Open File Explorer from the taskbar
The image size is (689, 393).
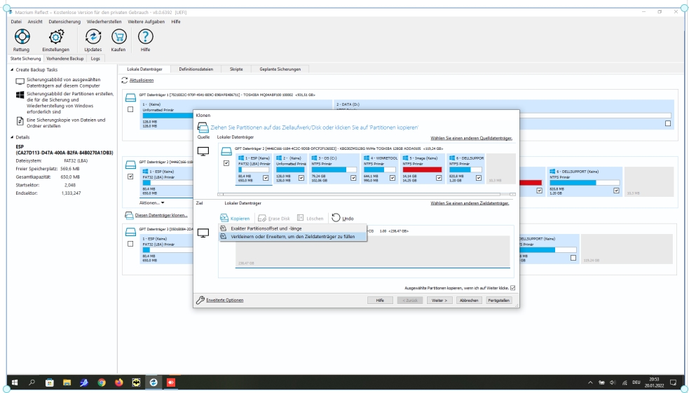pos(67,382)
